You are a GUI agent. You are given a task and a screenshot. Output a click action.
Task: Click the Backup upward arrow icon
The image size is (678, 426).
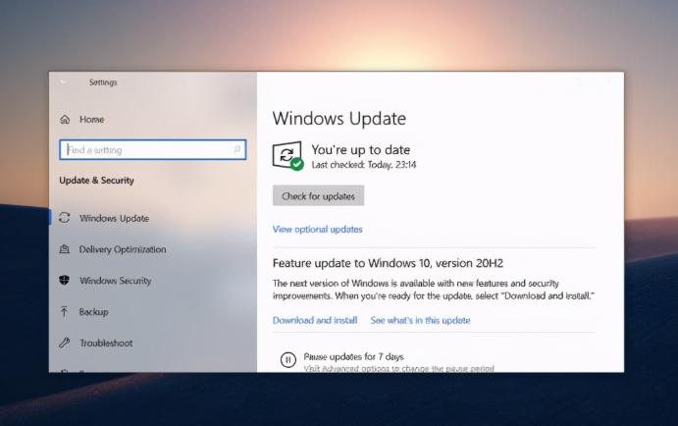65,311
